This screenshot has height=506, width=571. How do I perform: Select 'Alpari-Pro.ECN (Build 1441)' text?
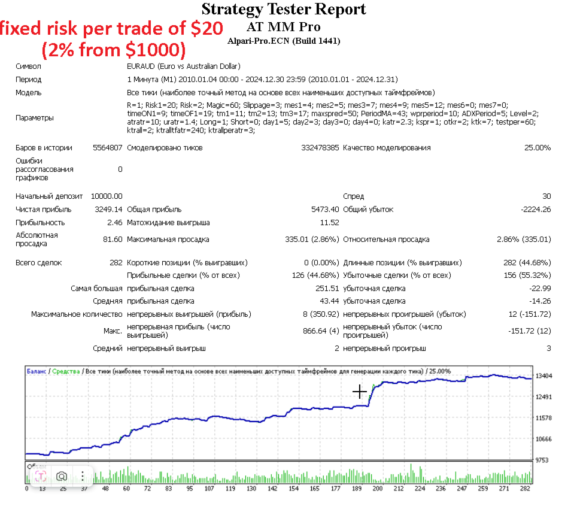[x=284, y=41]
